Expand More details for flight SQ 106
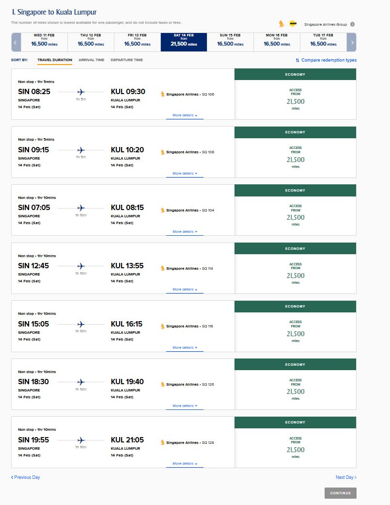Viewport: 390px width, 505px height. 185,115
